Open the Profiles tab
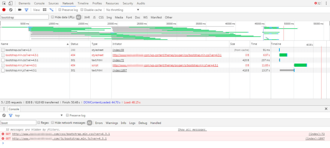Image resolution: width=330 pixels, height=148 pixels. (97, 3)
